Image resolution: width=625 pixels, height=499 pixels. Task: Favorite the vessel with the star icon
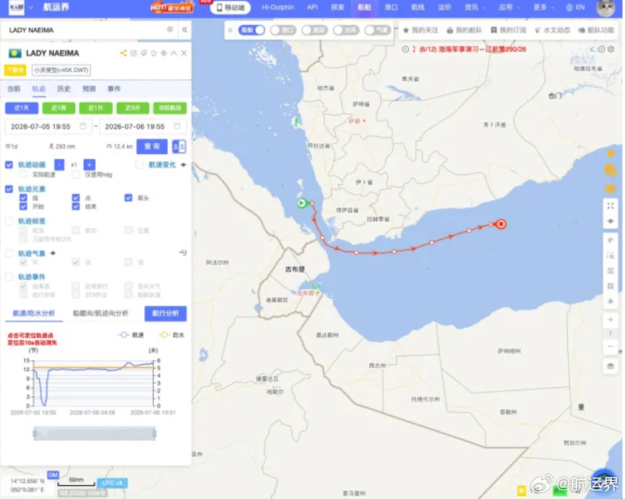coord(154,53)
